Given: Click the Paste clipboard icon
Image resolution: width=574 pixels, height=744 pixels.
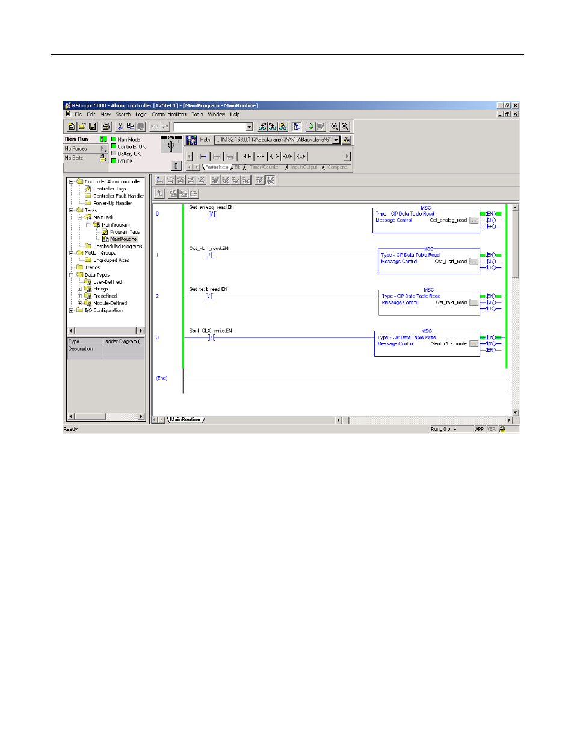Looking at the screenshot, I should (x=140, y=127).
